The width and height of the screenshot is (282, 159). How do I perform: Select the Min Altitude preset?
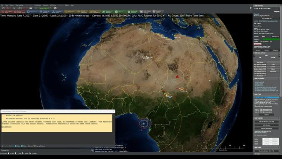click(x=260, y=76)
